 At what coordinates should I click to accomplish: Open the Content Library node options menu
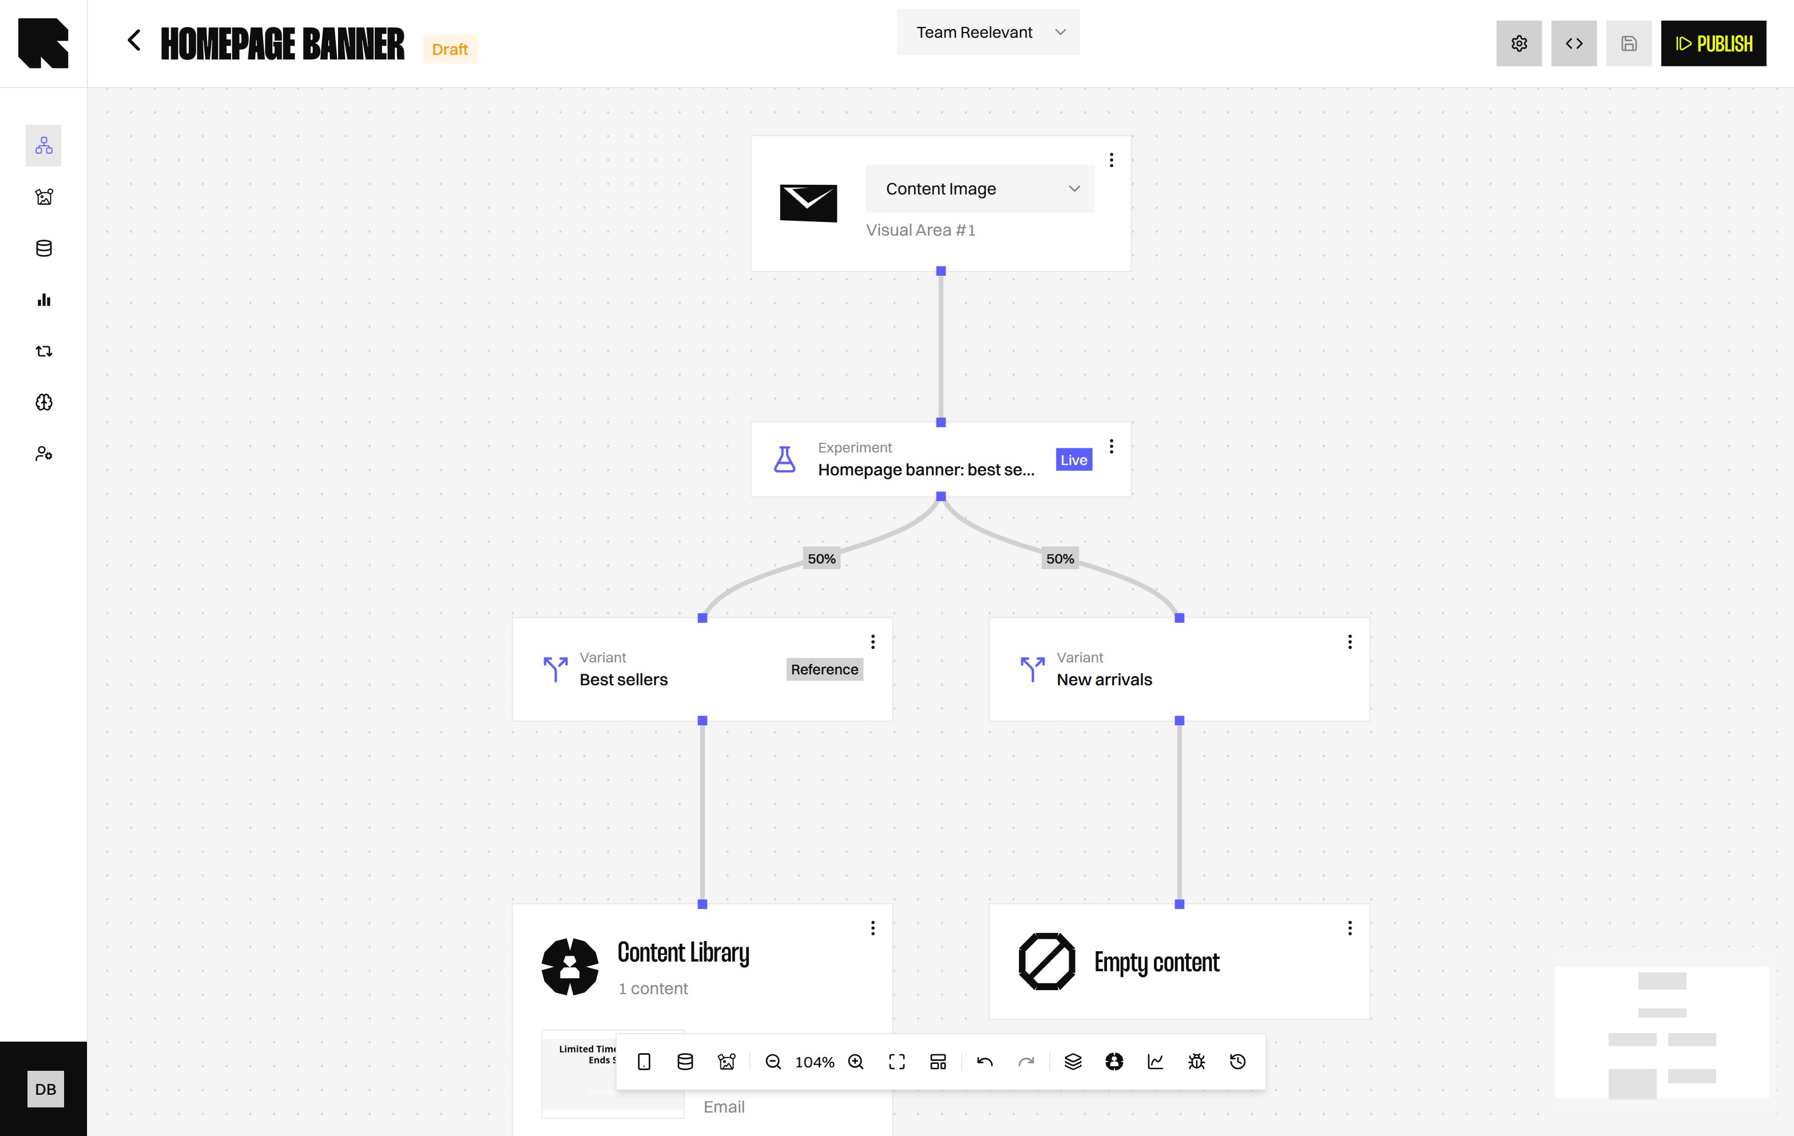873,927
